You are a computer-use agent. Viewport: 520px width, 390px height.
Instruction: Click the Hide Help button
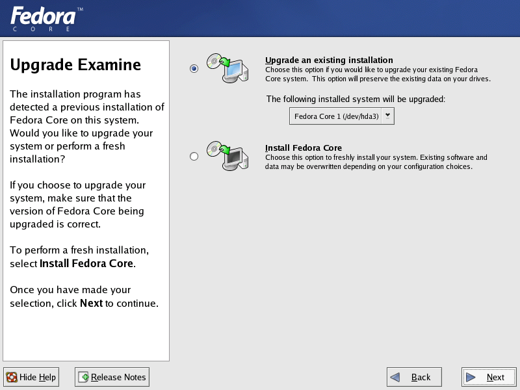coord(31,377)
